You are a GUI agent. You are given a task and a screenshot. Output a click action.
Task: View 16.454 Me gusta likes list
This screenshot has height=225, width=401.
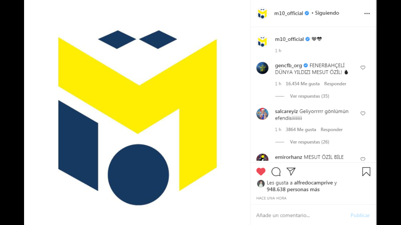303,84
